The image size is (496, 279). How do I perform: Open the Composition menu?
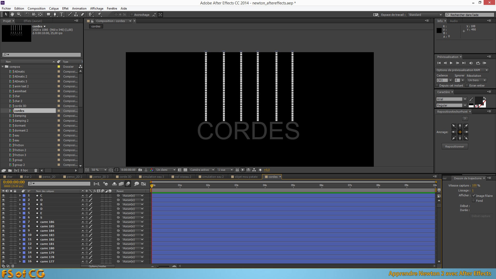[36, 8]
